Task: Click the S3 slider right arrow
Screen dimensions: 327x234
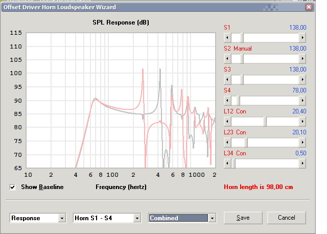Action: [x=302, y=80]
